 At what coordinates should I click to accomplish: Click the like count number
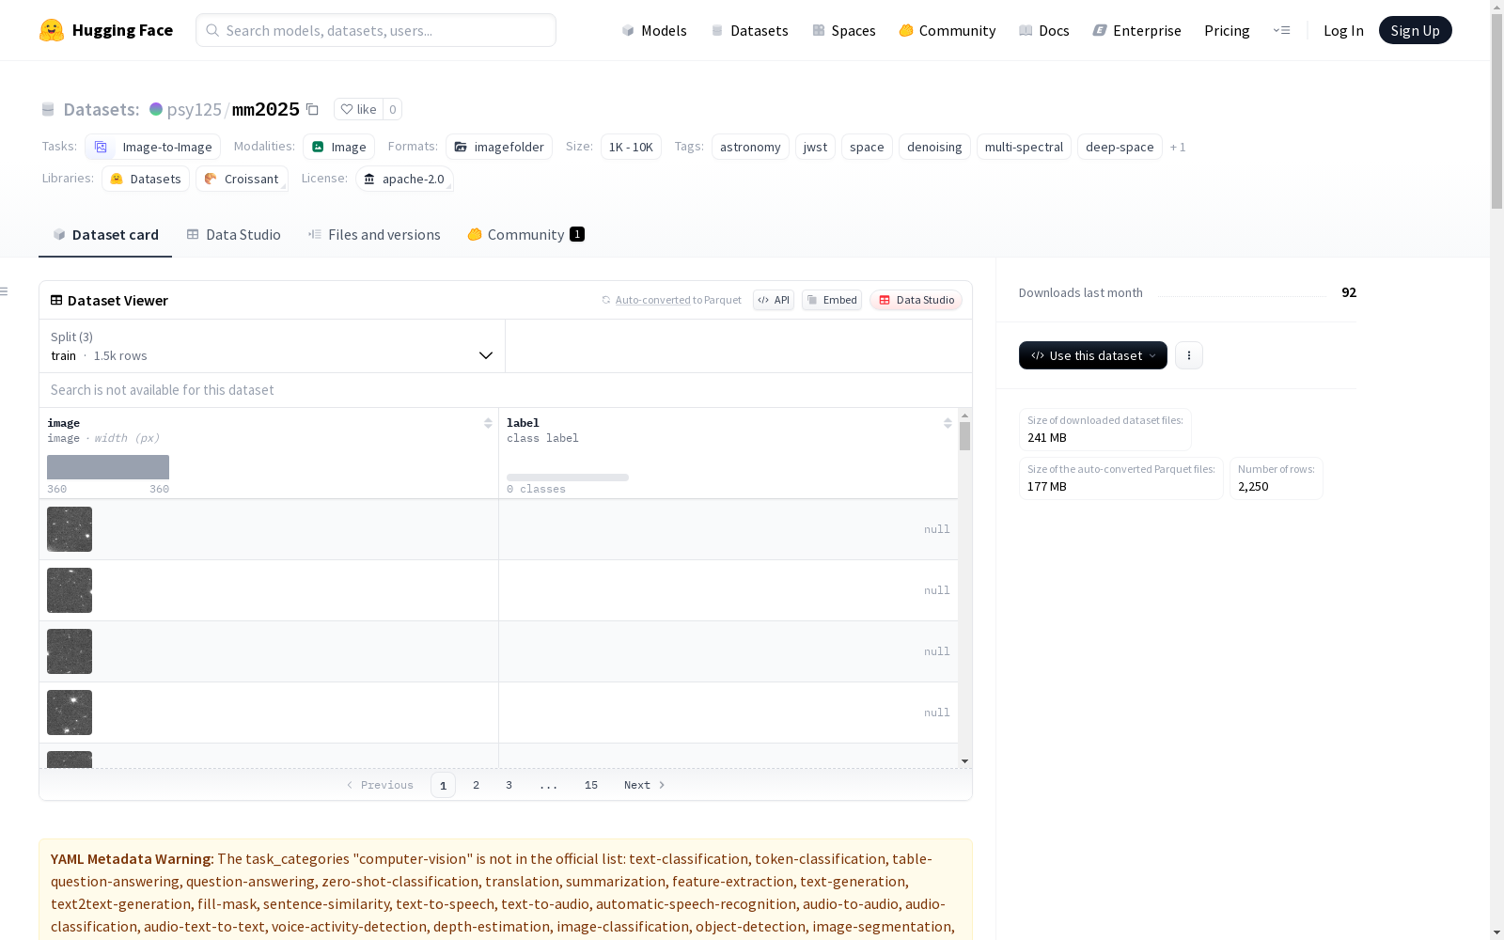point(393,109)
